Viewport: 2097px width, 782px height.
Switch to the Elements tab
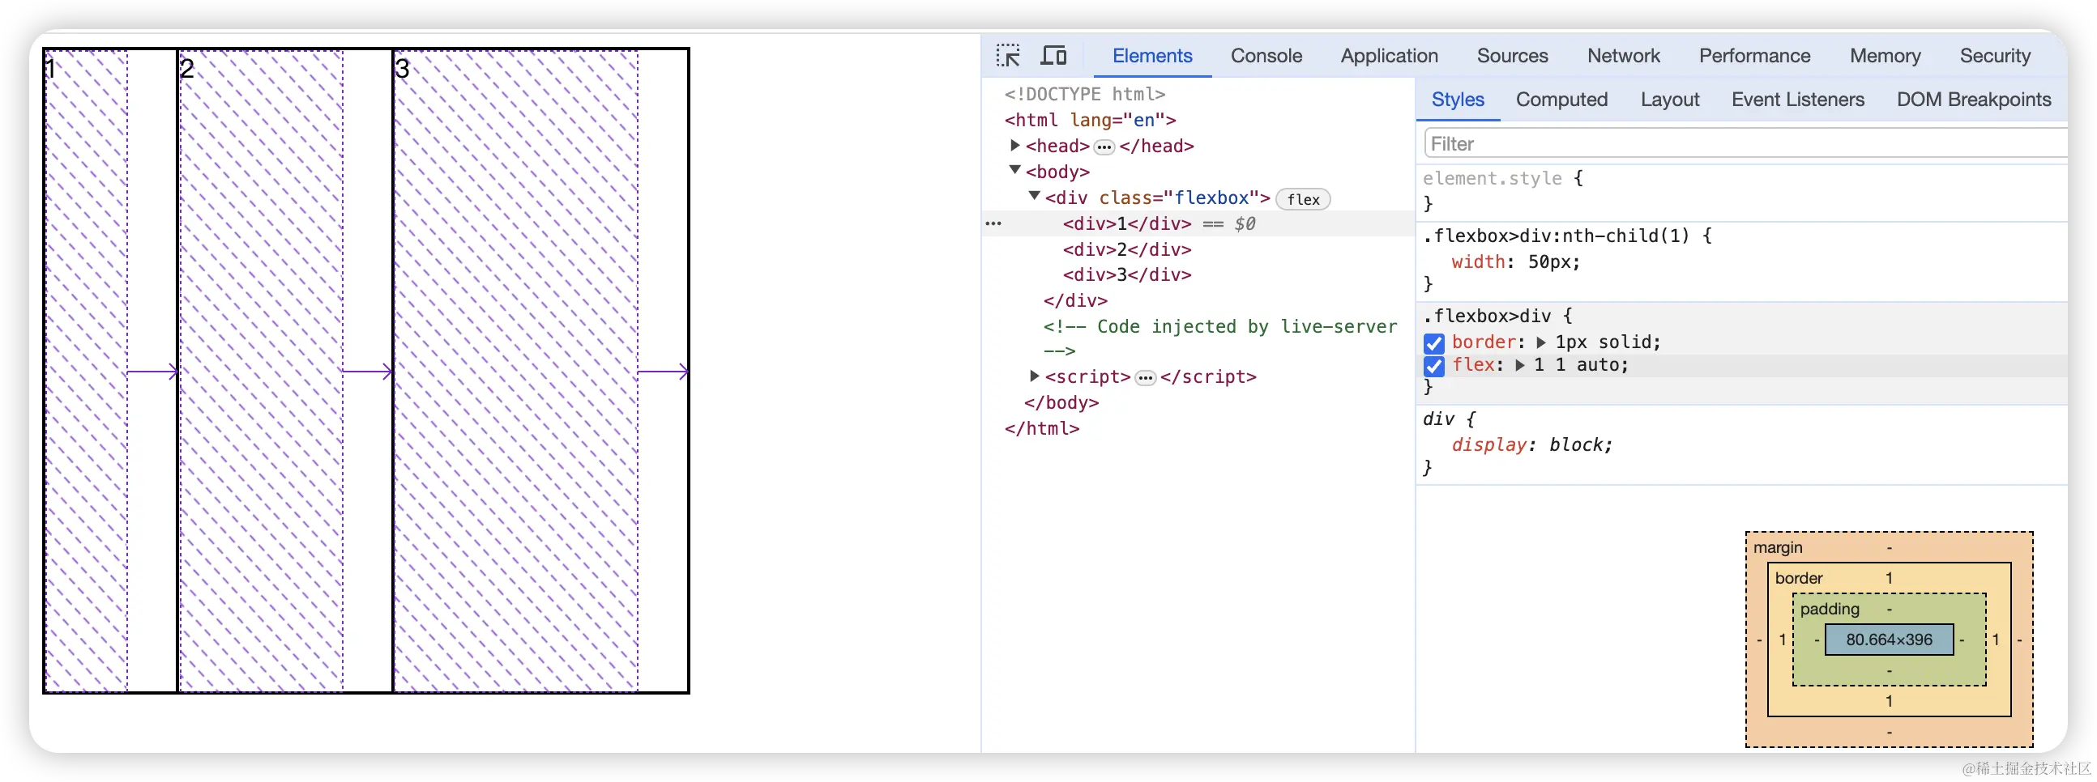pos(1152,55)
